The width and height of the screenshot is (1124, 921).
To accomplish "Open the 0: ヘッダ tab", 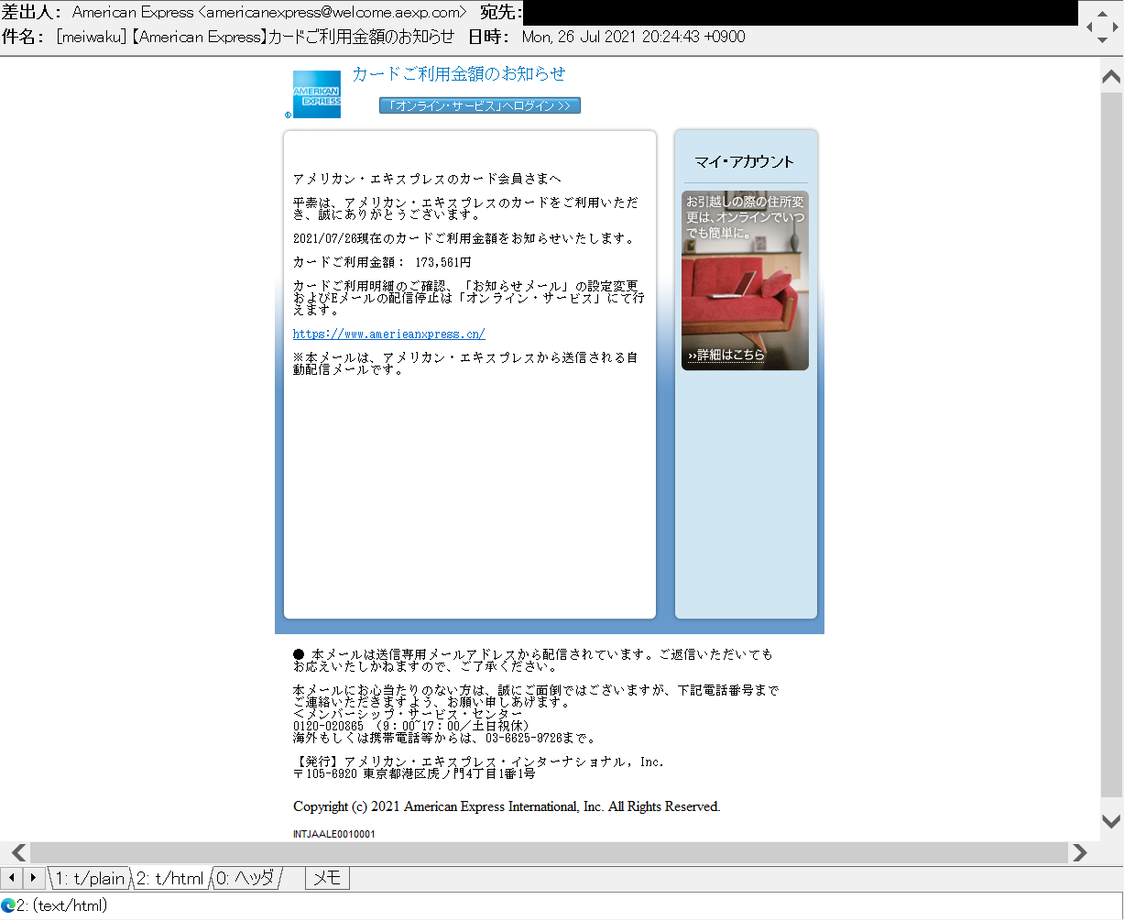I will point(245,878).
